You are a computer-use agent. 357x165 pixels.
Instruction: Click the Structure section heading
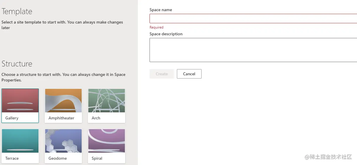pos(17,64)
